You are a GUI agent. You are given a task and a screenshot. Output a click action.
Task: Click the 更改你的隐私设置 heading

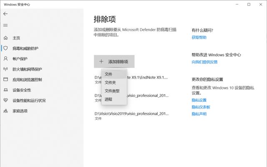click(x=207, y=79)
